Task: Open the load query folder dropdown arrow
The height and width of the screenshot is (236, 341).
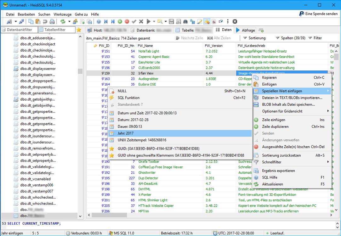Action: click(166, 21)
